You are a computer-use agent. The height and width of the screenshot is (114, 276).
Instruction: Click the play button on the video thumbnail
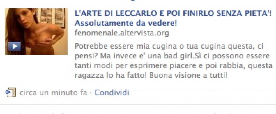15,46
